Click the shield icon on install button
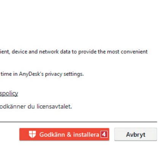This screenshot has width=159, height=150. pos(32,134)
